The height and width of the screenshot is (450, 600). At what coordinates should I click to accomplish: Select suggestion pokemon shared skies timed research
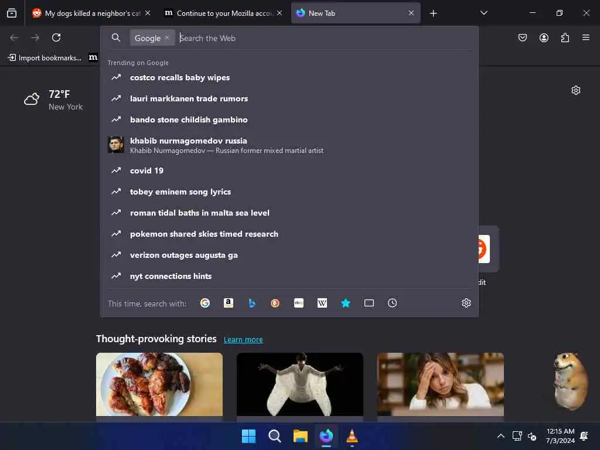289,234
